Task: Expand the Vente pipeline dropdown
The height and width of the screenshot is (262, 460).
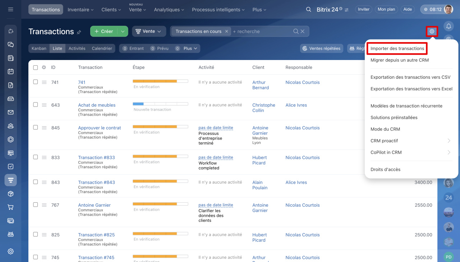Action: click(149, 31)
